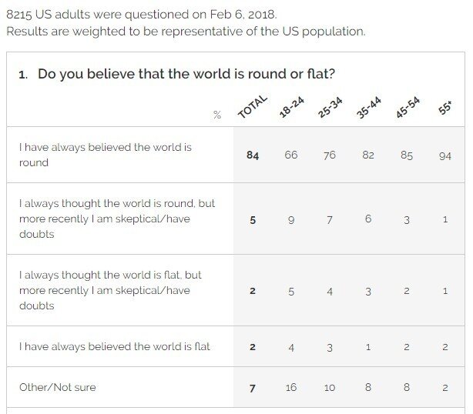
Task: Click the 45-54 age group header
Action: (x=407, y=107)
